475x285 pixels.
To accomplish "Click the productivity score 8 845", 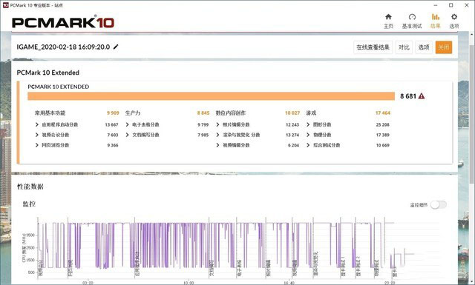I will pyautogui.click(x=203, y=113).
